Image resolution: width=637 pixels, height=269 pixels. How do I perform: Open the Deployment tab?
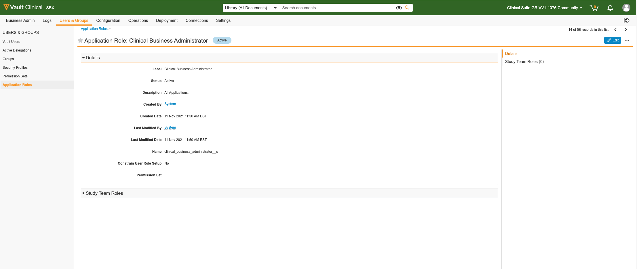[167, 20]
